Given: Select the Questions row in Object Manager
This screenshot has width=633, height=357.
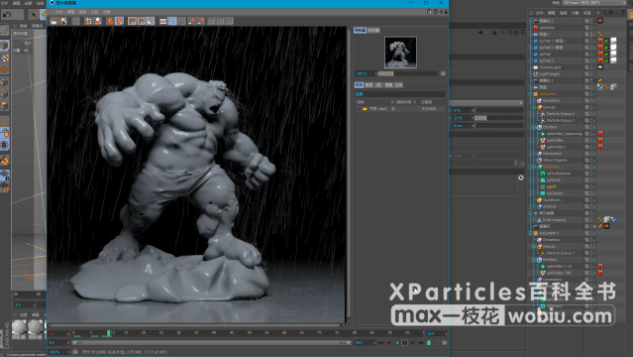Looking at the screenshot, I should click(x=552, y=199).
